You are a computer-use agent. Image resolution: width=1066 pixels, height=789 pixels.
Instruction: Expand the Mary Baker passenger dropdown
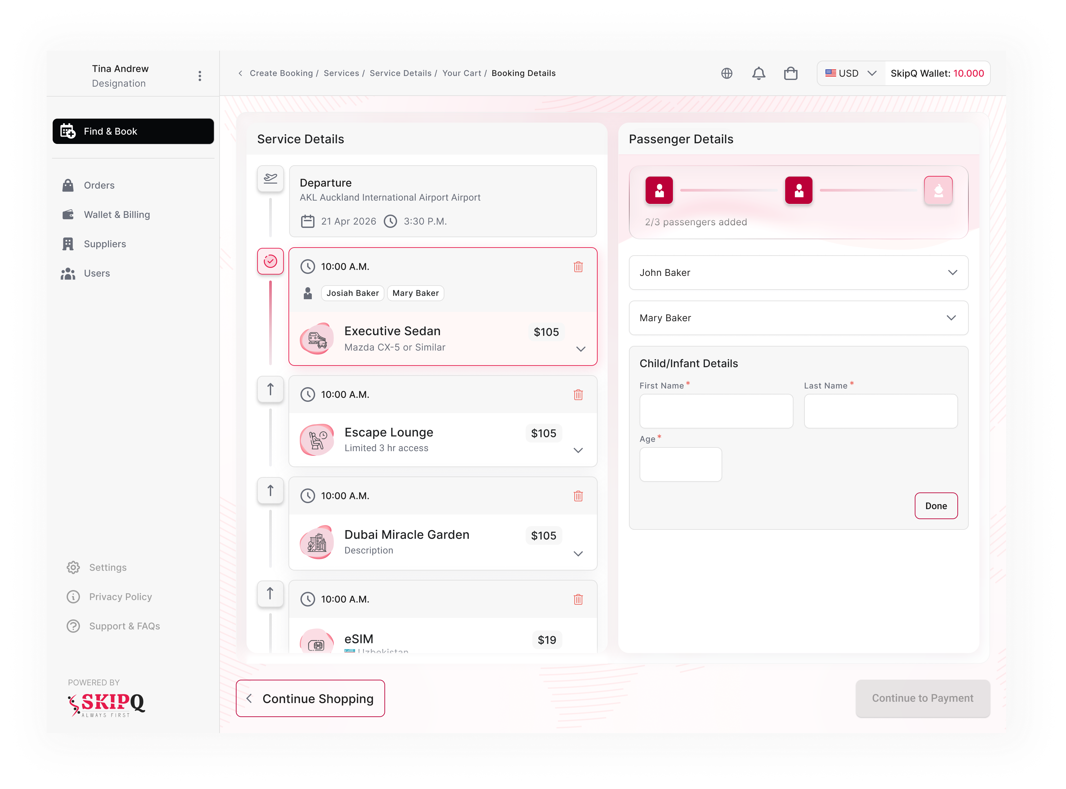click(798, 318)
